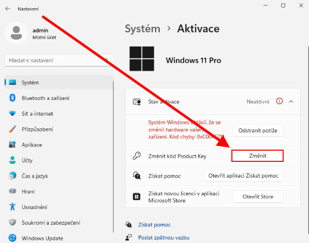Click the Windows 11 logo
The height and width of the screenshot is (243, 309).
pos(142,58)
